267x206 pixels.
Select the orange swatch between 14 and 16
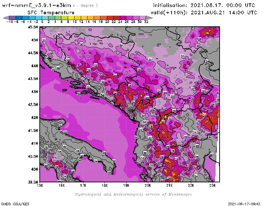point(90,18)
